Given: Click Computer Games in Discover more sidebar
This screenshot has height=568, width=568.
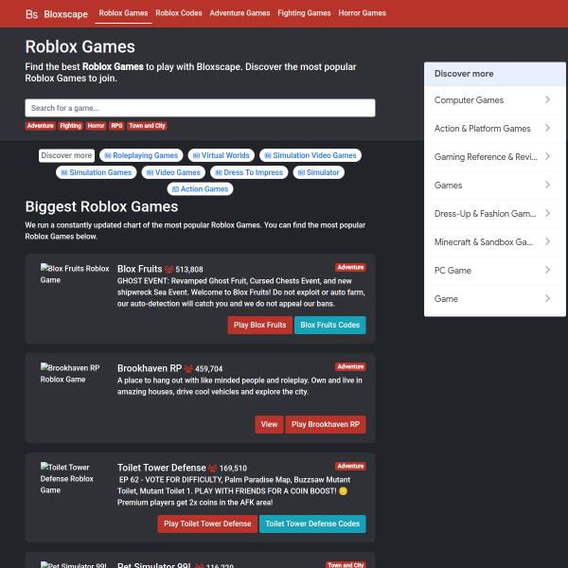Looking at the screenshot, I should coord(495,100).
